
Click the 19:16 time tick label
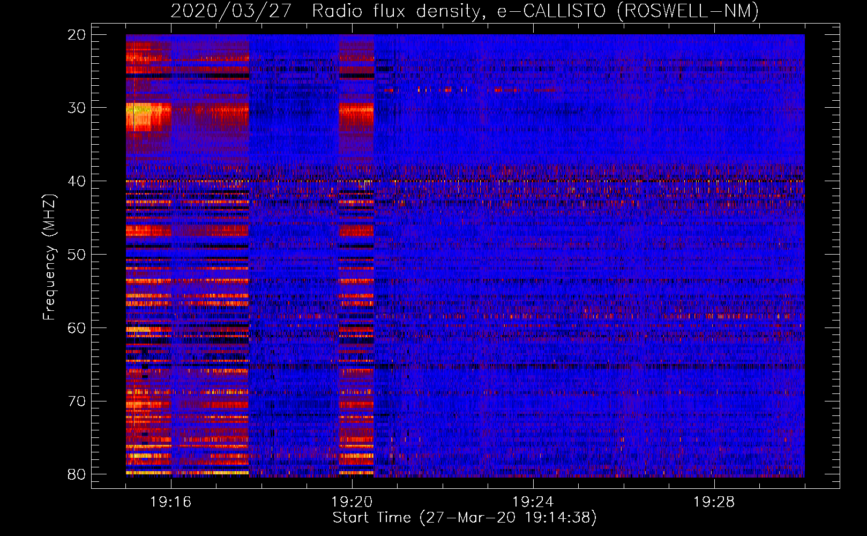171,502
